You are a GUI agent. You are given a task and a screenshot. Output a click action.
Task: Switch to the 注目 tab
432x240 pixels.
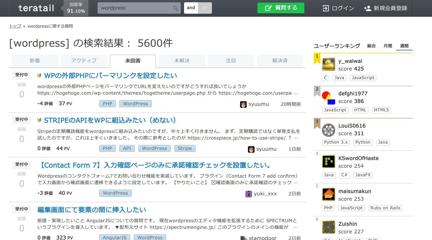click(x=231, y=61)
